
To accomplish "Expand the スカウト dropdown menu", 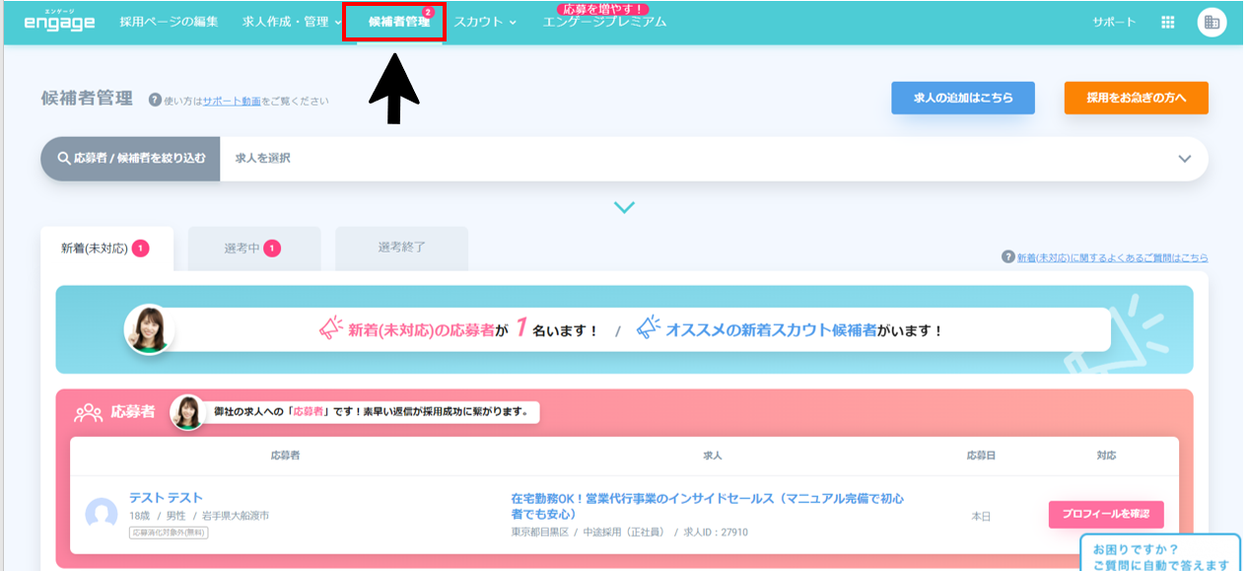I will 485,22.
